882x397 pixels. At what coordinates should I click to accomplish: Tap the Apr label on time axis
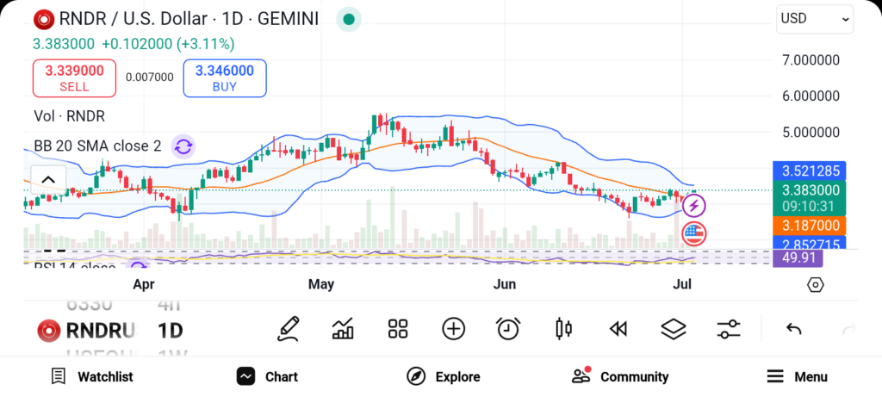(x=144, y=284)
